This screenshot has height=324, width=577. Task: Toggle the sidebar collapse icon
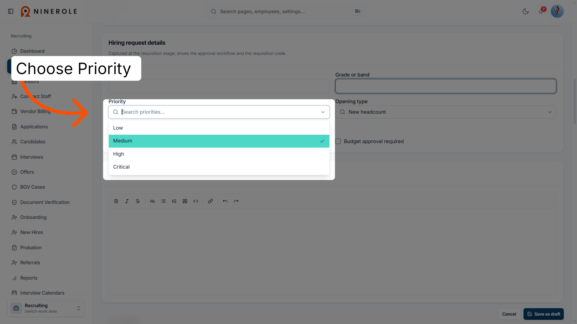click(x=11, y=11)
